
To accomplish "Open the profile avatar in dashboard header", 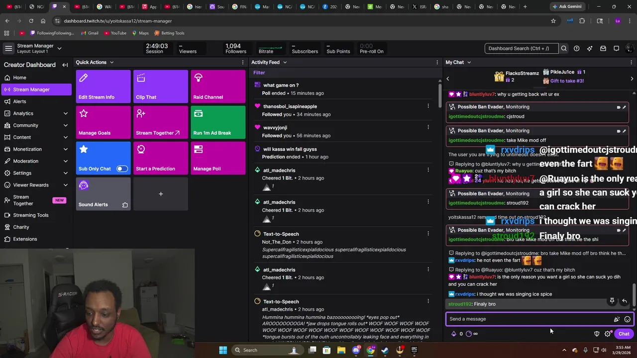I will 629,48.
